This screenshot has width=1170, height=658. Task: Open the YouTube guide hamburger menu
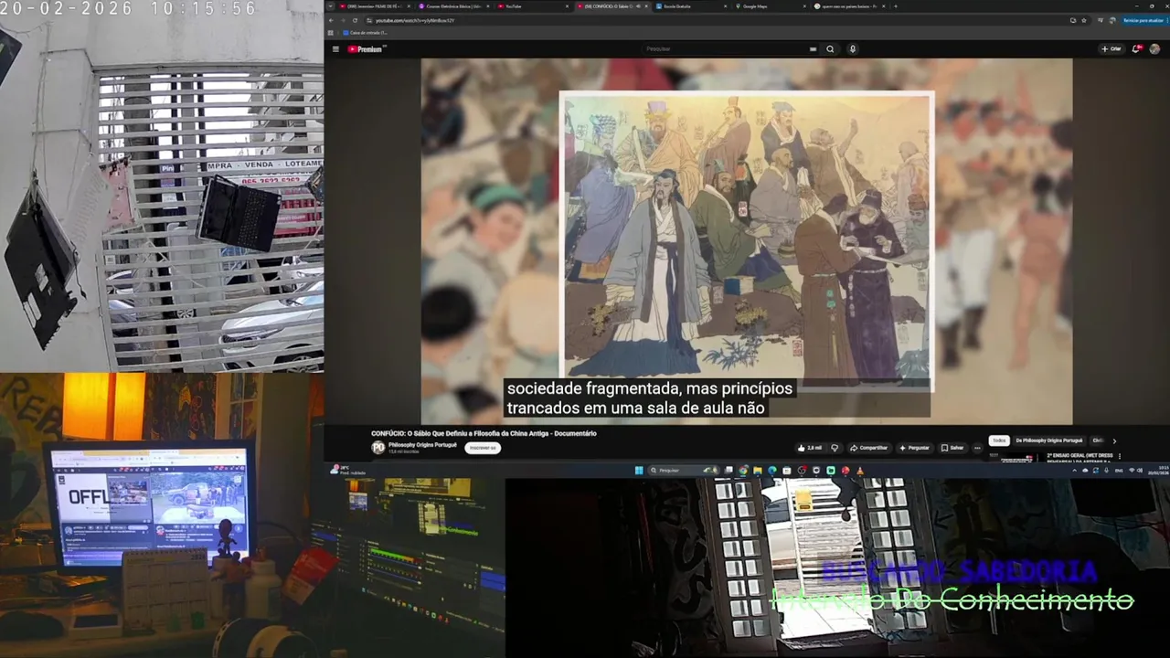[335, 49]
